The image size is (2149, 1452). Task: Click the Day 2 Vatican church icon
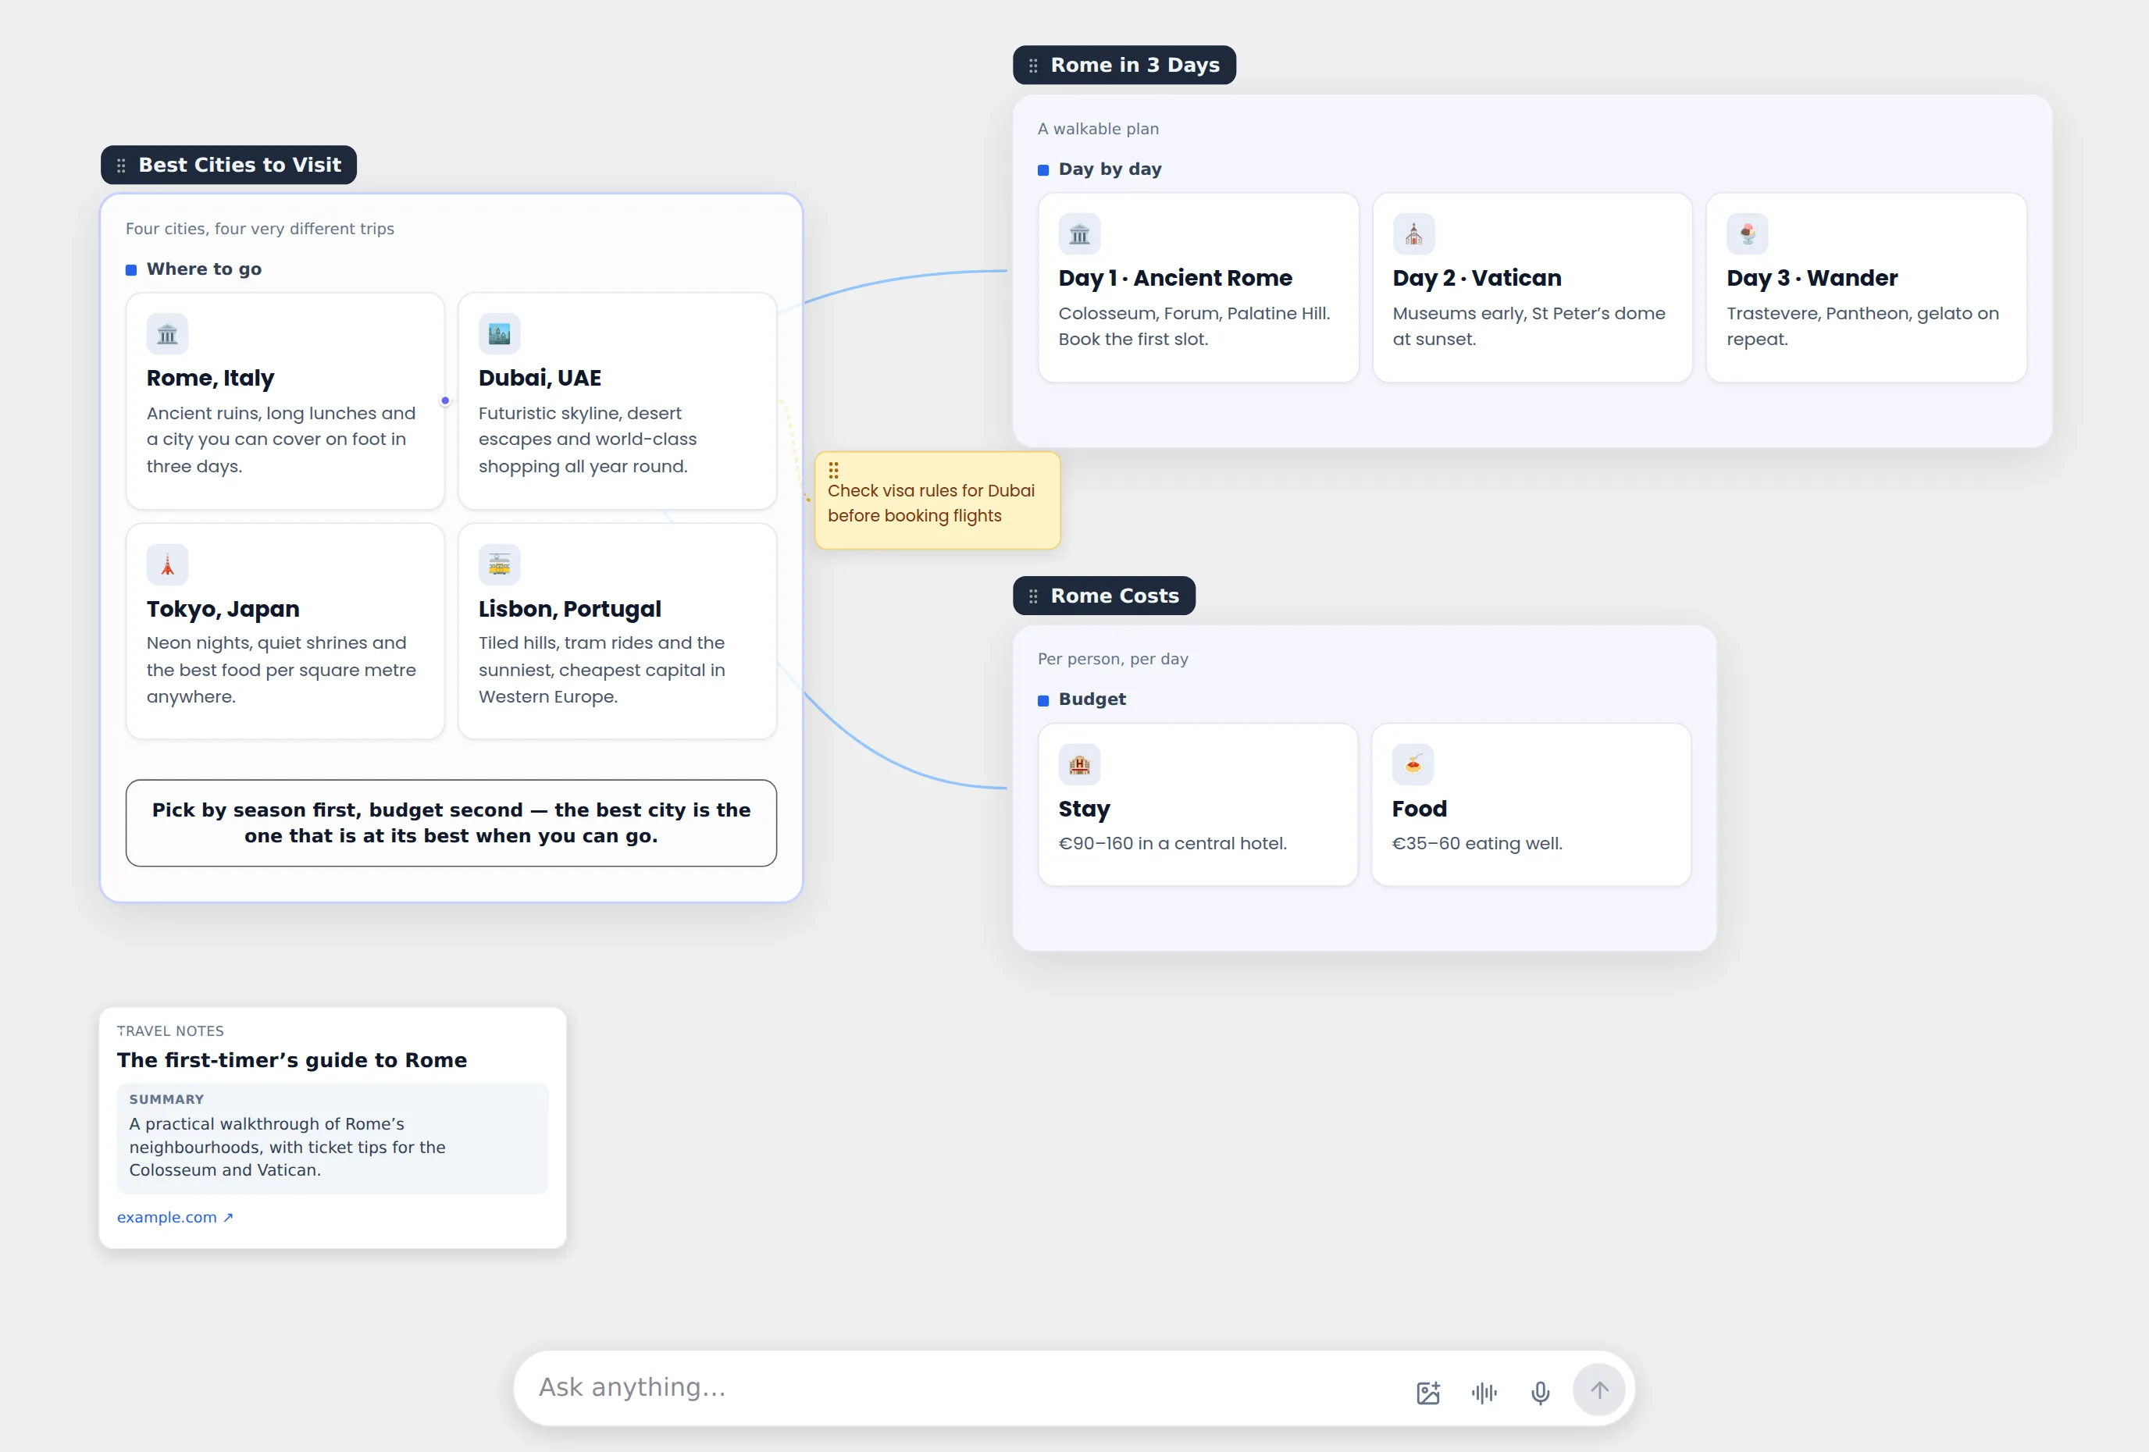click(1414, 234)
